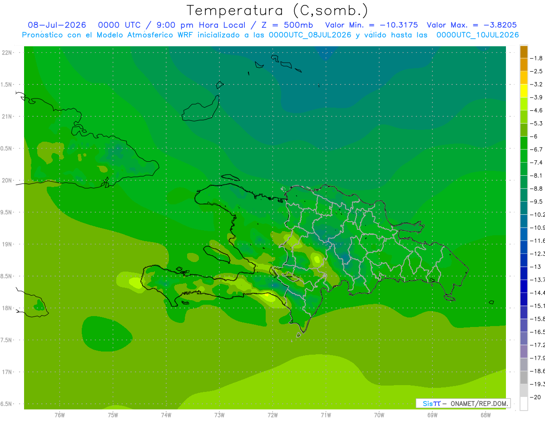Pick the orange swatch between -1.8 and -2.5
The image size is (545, 421).
[x=524, y=65]
